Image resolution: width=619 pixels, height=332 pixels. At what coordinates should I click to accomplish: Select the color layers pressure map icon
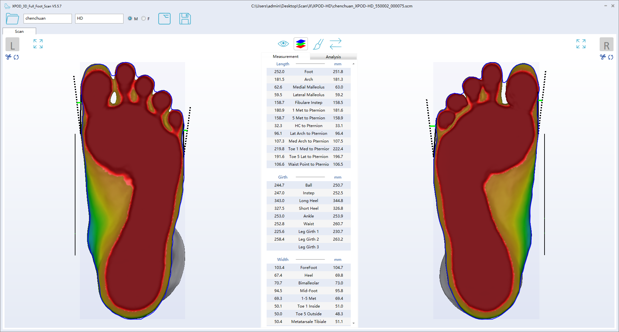click(300, 44)
